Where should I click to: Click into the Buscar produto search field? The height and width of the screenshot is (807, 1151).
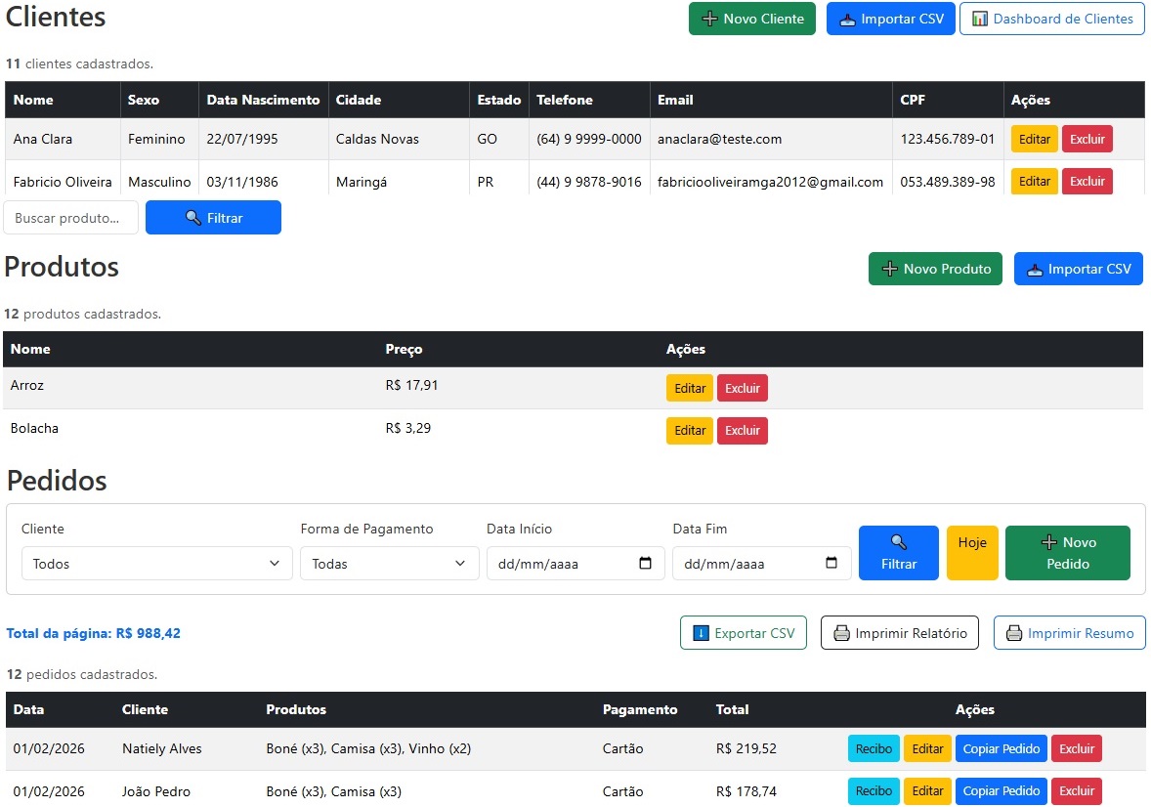pos(70,218)
